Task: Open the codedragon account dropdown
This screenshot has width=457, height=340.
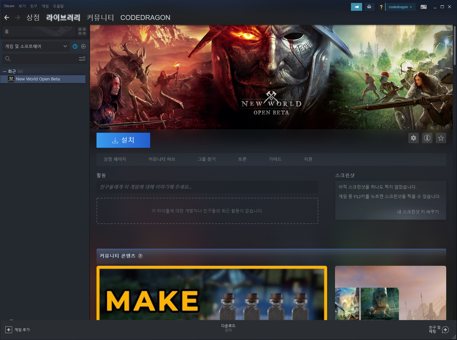Action: pos(400,7)
